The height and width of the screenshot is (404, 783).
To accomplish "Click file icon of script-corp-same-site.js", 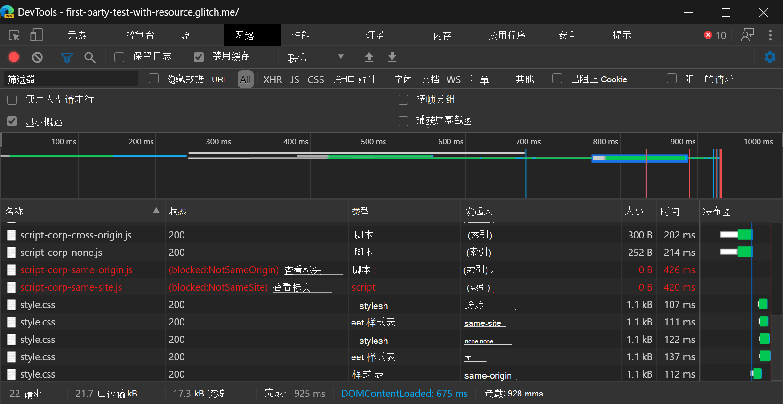I will (x=11, y=287).
